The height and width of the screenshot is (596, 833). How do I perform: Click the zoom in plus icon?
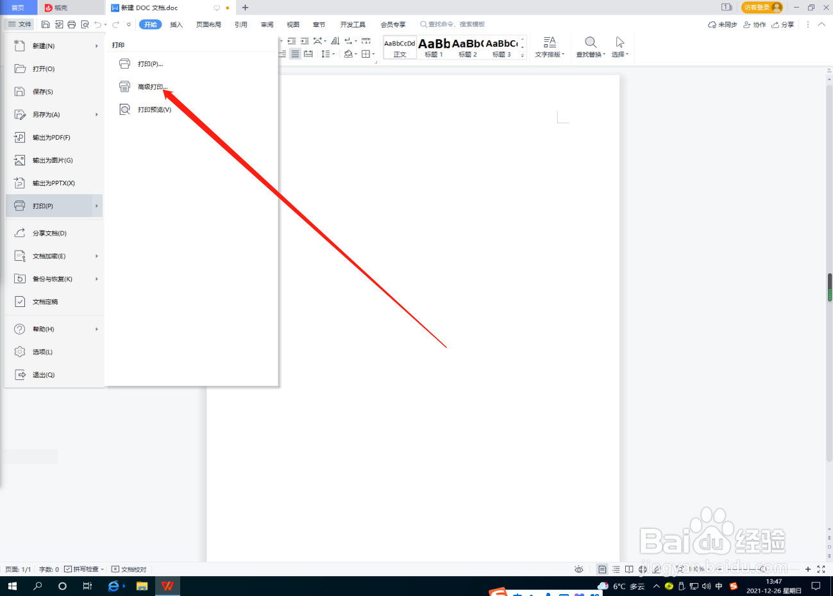tap(808, 569)
